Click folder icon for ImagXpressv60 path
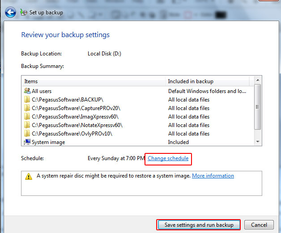281x233 pixels. pos(27,116)
